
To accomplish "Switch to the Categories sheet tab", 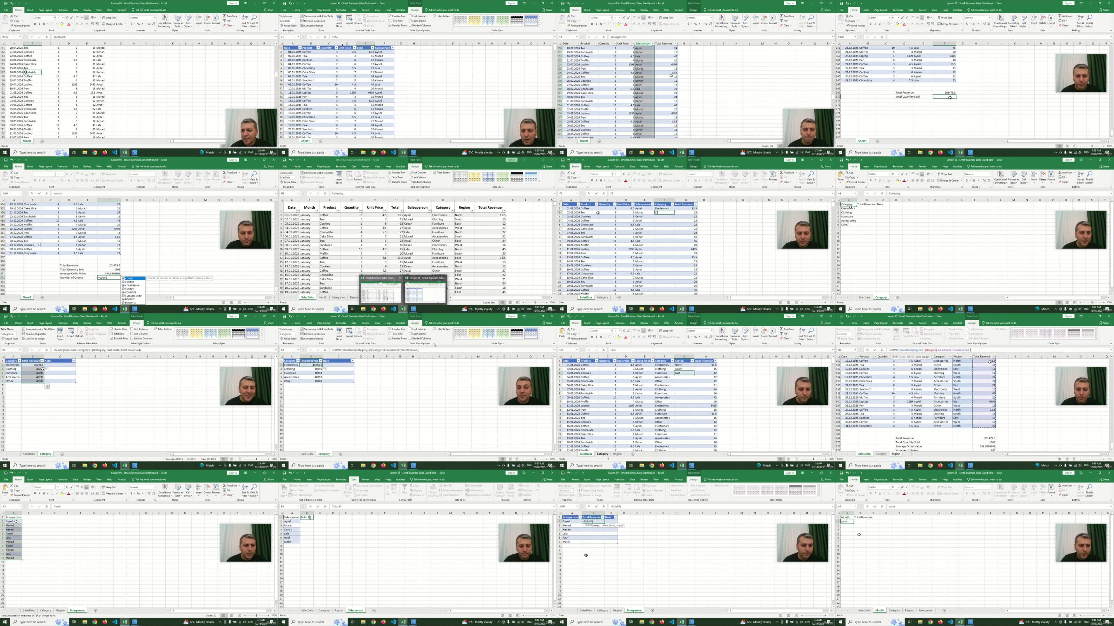I will click(x=338, y=297).
